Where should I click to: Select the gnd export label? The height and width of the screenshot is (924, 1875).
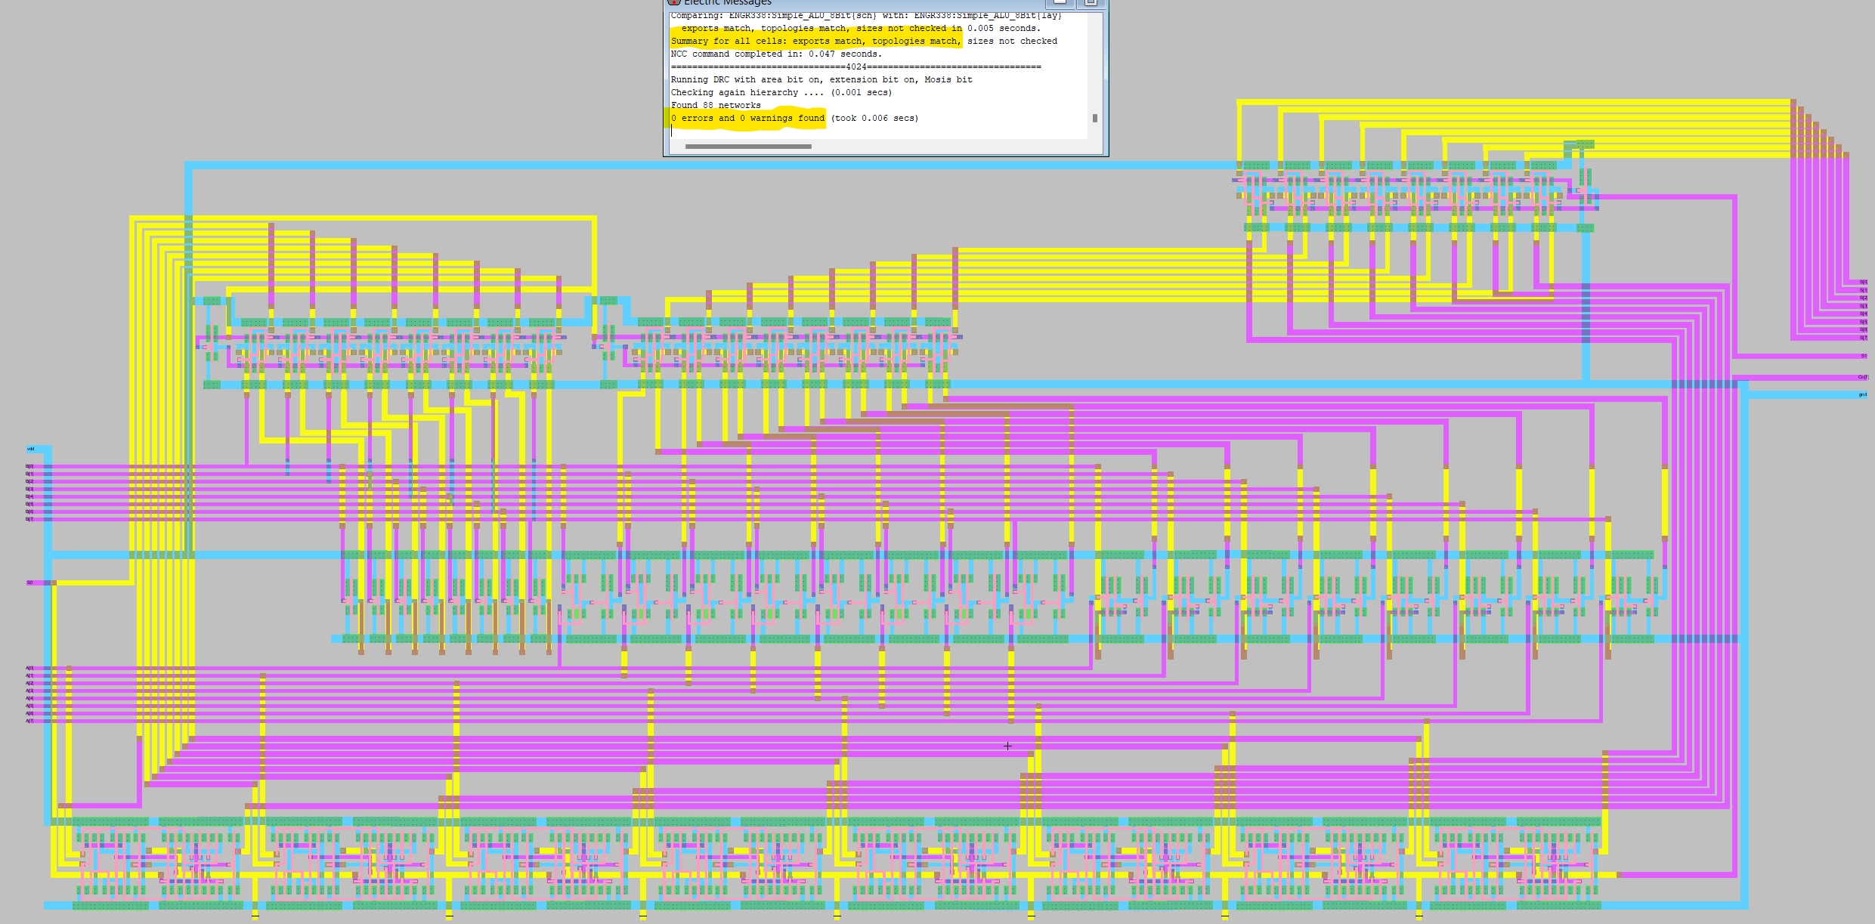1862,394
